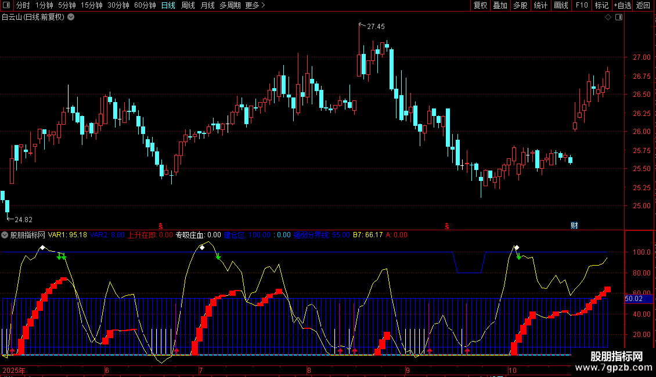Select the 30分钟 period tab
Screen dimensions: 656x377
(x=118, y=5)
